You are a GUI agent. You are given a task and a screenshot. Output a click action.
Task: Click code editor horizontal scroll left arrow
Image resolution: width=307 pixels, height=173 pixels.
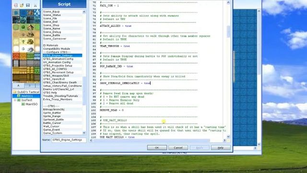tap(91, 140)
